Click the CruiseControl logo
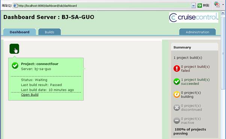Screen dimensions: 226x139 (193, 18)
